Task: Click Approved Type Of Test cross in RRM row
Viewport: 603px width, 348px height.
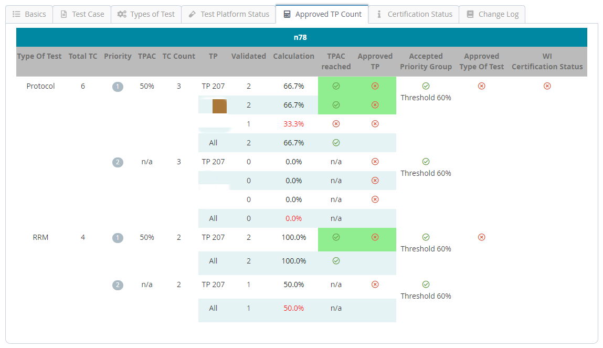Action: (x=481, y=237)
